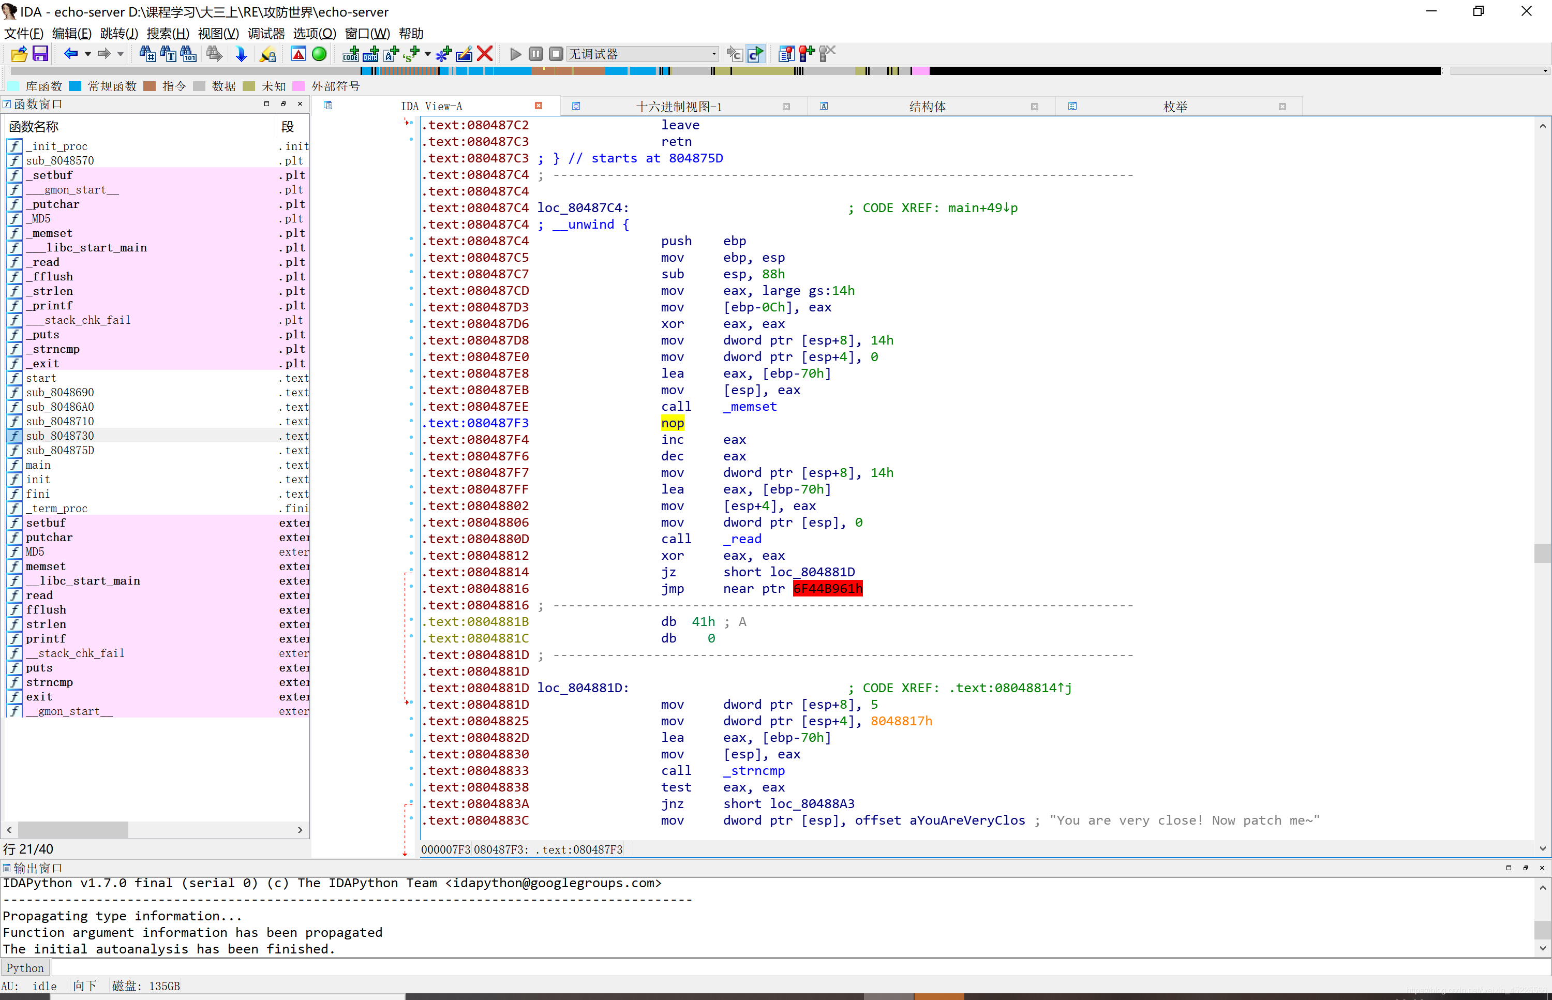Click the aYouAreVeryClos offset reference

(x=967, y=820)
